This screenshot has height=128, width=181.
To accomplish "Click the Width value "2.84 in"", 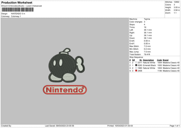I will coord(176,10).
